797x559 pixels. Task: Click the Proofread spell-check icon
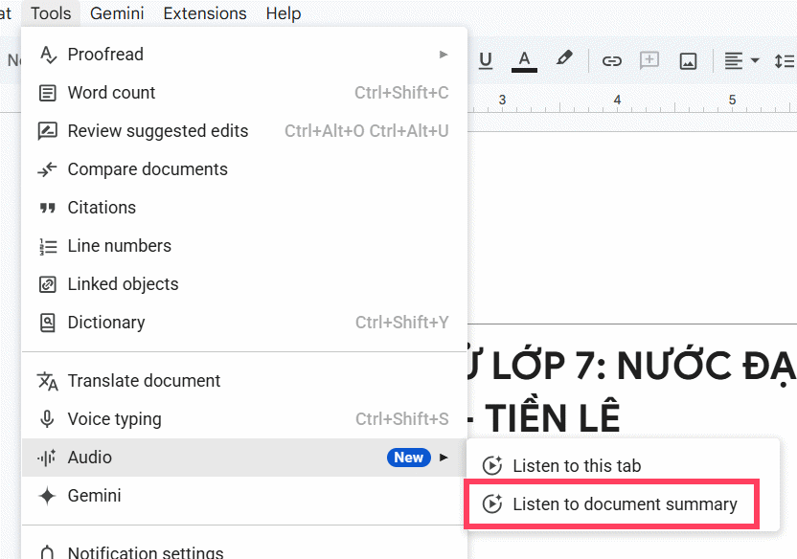coord(48,55)
